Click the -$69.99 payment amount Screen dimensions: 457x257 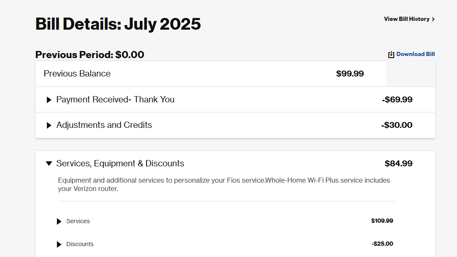click(397, 99)
